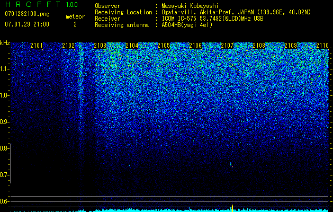
Task: Click the 1.1 kHz frequency label
Action: click(x=4, y=69)
